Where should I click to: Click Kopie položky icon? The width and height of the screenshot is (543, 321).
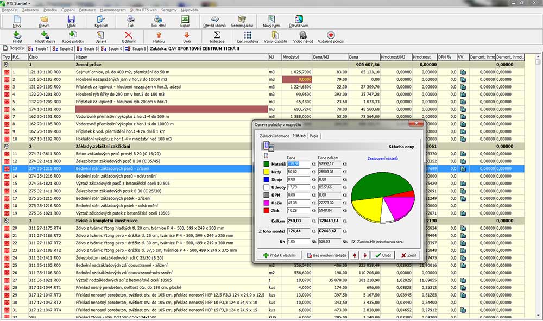click(x=73, y=35)
